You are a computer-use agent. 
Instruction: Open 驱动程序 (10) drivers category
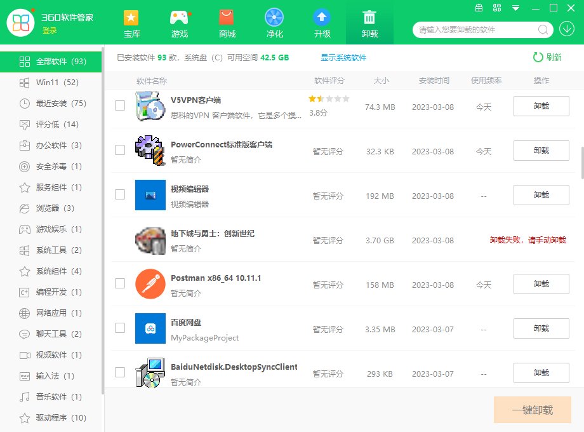tap(51, 418)
